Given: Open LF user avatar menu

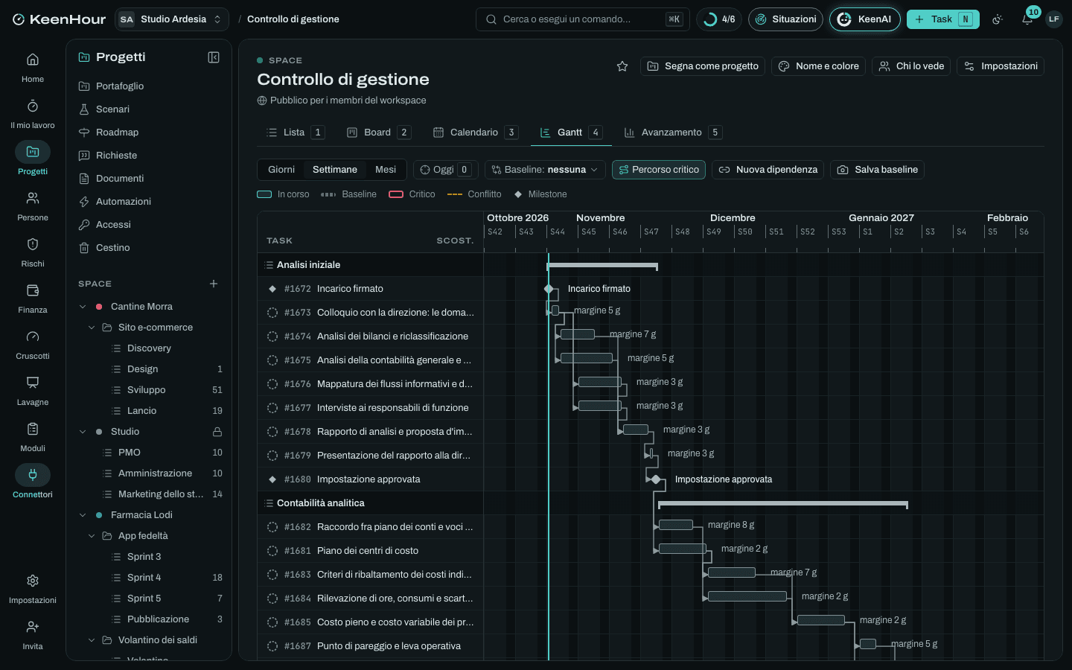Looking at the screenshot, I should pos(1053,19).
